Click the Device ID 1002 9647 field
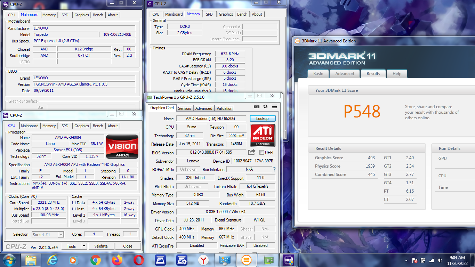Viewport: 475px width, 267px height. click(x=253, y=161)
